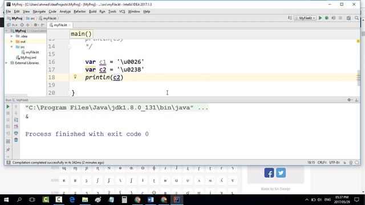Collapse the src folder
The height and width of the screenshot is (205, 365).
11,47
